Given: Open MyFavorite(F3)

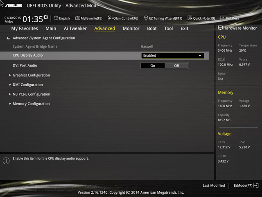Looking at the screenshot, I should (89, 18).
